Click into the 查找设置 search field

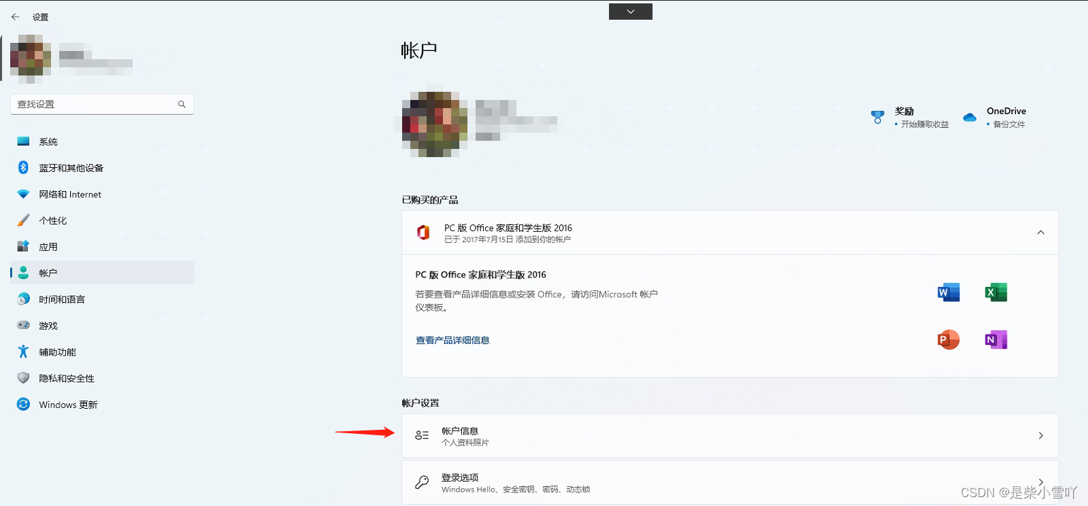tap(102, 104)
